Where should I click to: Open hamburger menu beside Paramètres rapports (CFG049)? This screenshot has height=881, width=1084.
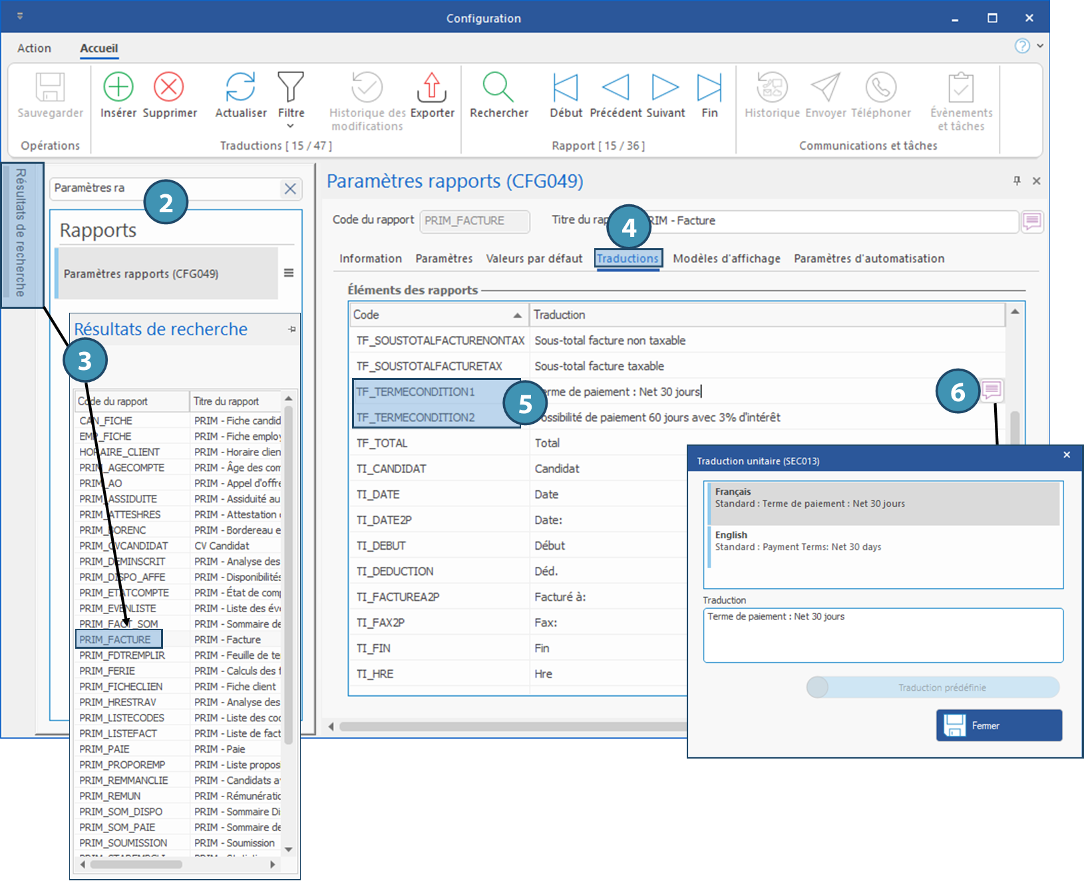click(289, 273)
